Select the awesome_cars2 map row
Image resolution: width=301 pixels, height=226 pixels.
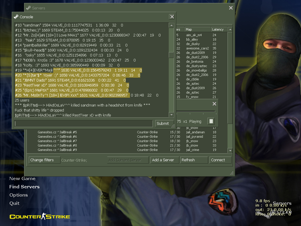(x=202, y=48)
